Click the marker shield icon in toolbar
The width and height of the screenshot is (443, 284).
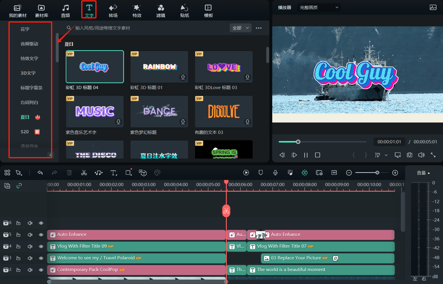click(x=261, y=173)
